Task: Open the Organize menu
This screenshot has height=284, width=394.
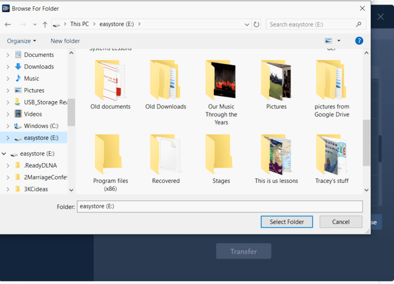Action: 22,41
